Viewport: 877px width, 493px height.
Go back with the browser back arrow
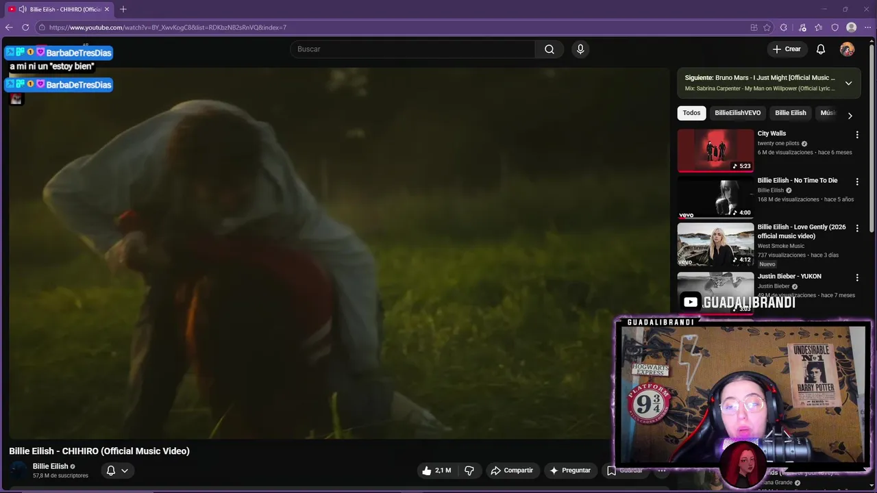pos(9,27)
